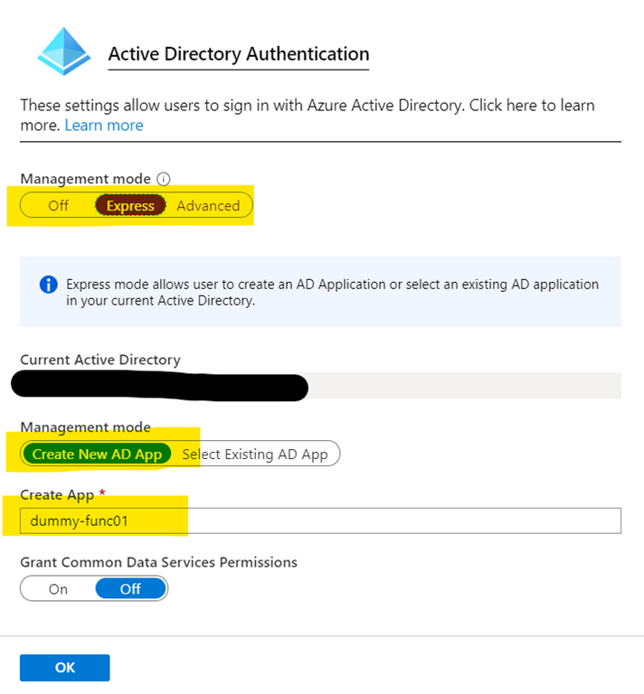Click the Grant Common Data Services Permissions label
The image size is (644, 694).
coord(158,562)
